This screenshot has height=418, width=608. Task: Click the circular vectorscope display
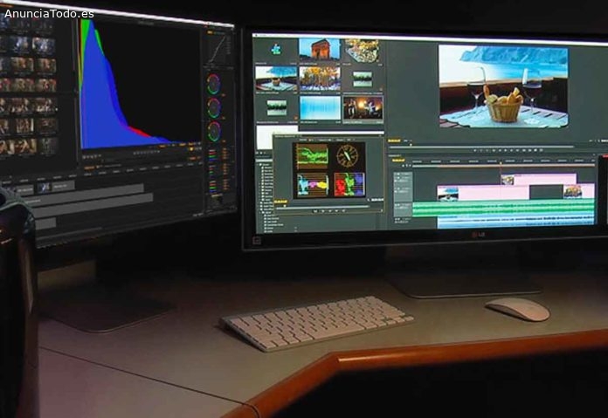348,155
